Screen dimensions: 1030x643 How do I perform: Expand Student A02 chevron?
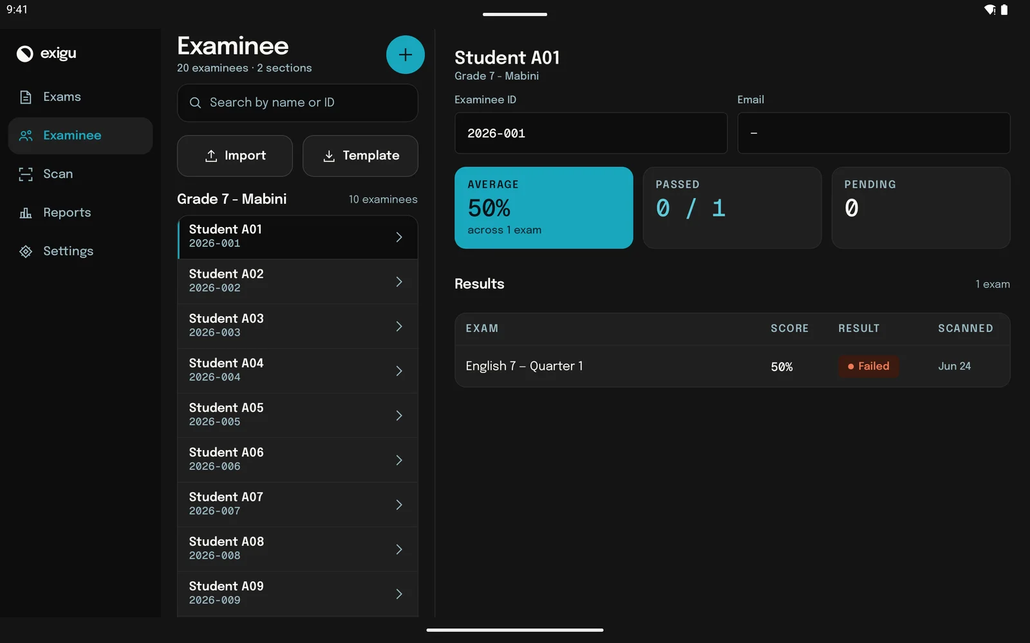click(x=399, y=282)
